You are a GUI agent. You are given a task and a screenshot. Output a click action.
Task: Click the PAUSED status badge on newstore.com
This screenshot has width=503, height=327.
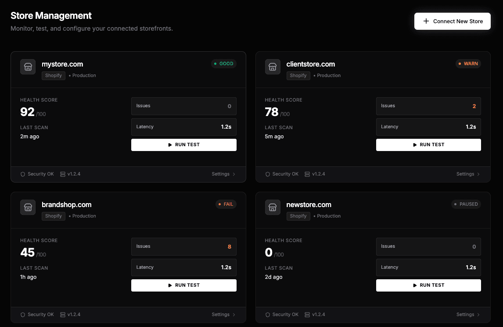pos(466,204)
